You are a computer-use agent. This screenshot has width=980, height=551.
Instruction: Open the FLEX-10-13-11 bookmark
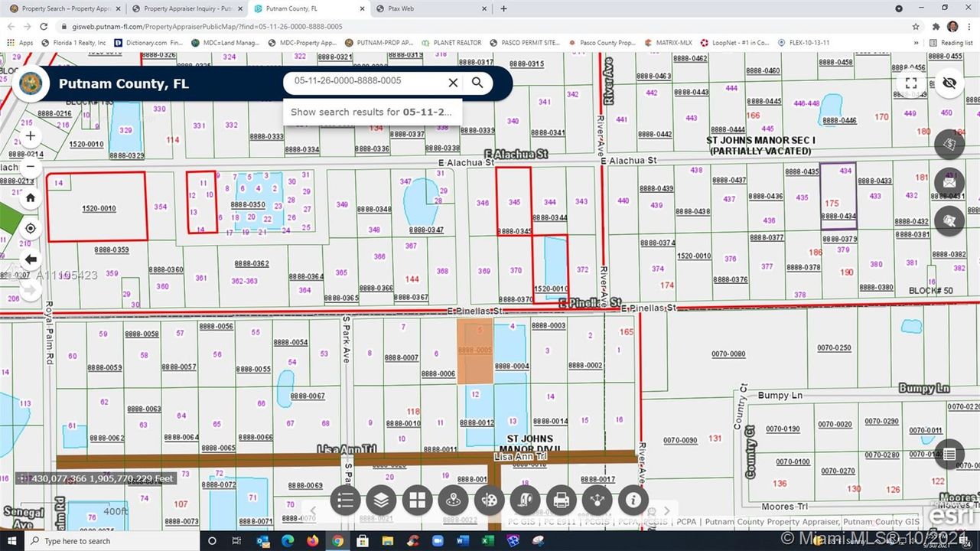[x=803, y=43]
